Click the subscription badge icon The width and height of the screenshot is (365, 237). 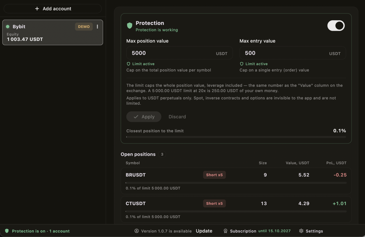[x=226, y=231]
